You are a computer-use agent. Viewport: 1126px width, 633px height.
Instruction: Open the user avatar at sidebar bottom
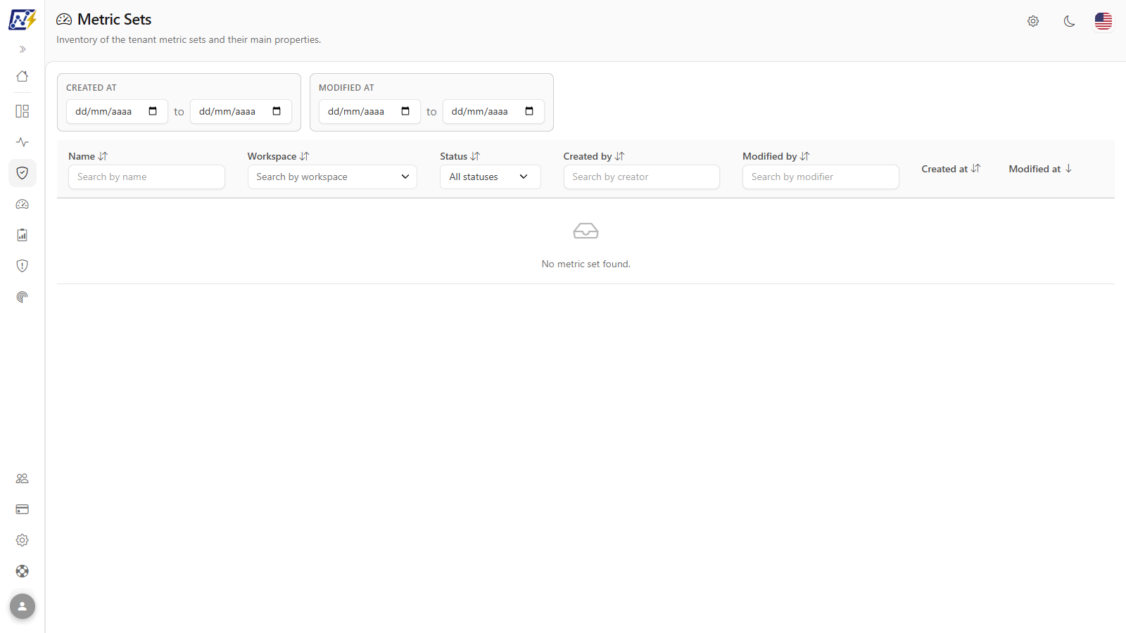[x=23, y=606]
